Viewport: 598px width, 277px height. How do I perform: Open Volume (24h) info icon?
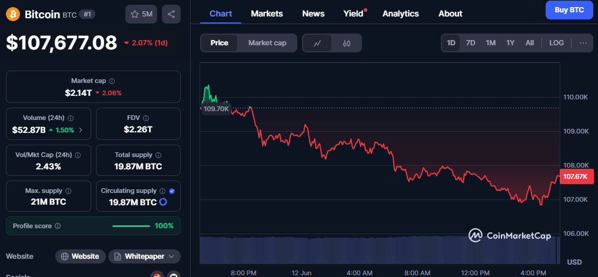(71, 118)
